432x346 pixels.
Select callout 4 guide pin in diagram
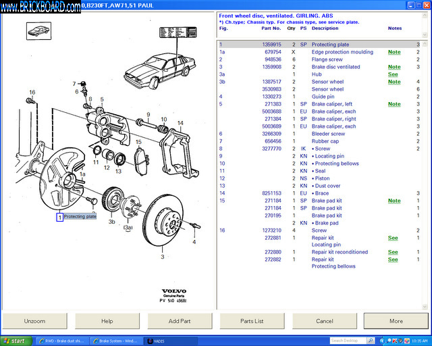pos(194,241)
